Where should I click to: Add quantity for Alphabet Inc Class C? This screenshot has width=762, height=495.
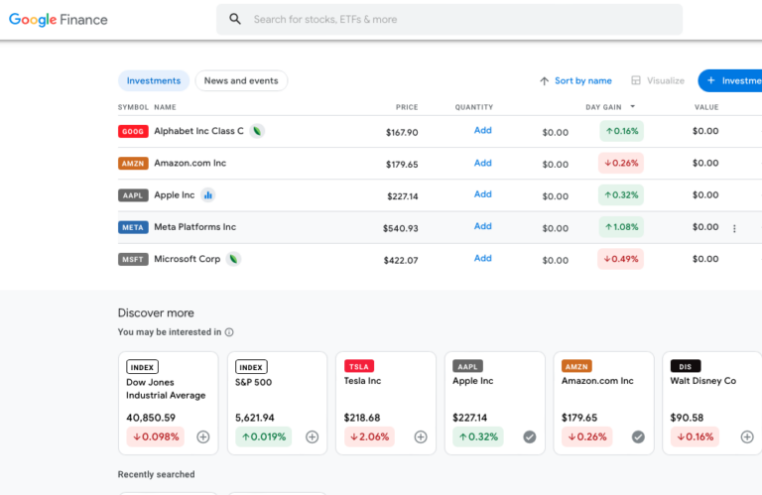point(482,130)
